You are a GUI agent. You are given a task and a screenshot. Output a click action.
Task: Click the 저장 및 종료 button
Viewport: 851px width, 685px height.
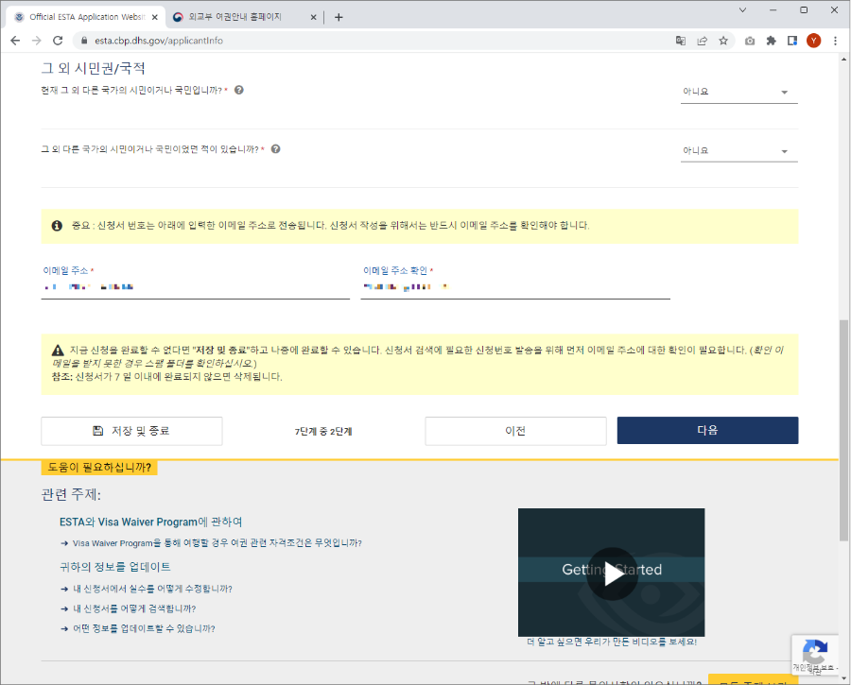pos(131,431)
